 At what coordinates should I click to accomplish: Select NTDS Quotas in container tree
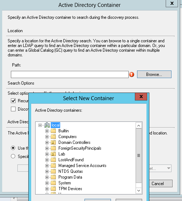pyautogui.click(x=71, y=171)
